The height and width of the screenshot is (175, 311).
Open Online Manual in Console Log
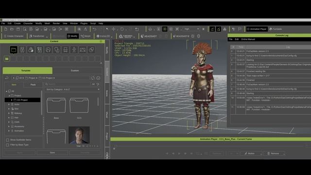point(248,39)
